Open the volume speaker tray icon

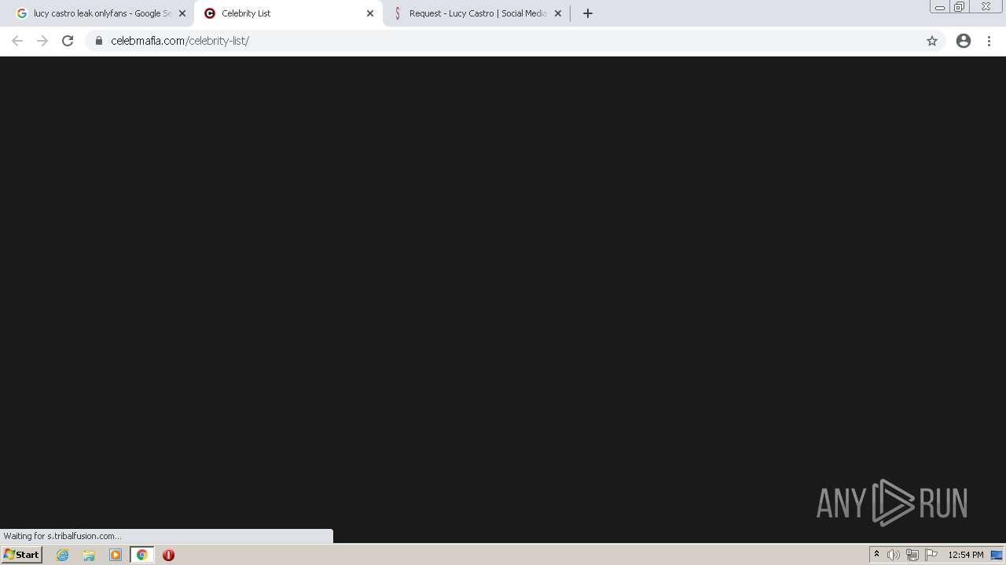pyautogui.click(x=894, y=555)
